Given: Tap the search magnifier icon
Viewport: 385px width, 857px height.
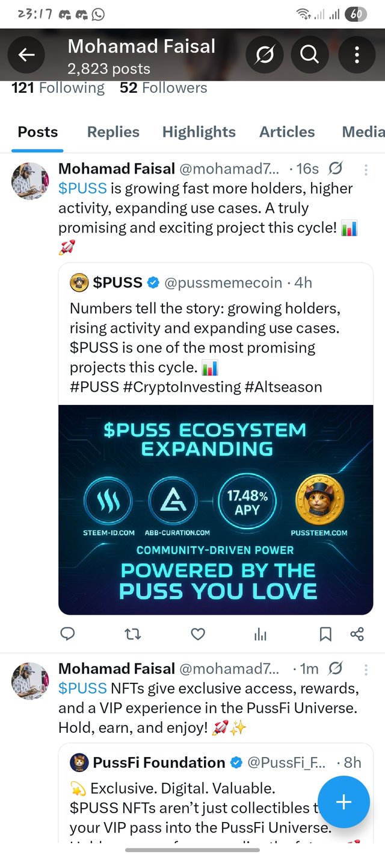Looking at the screenshot, I should click(309, 55).
